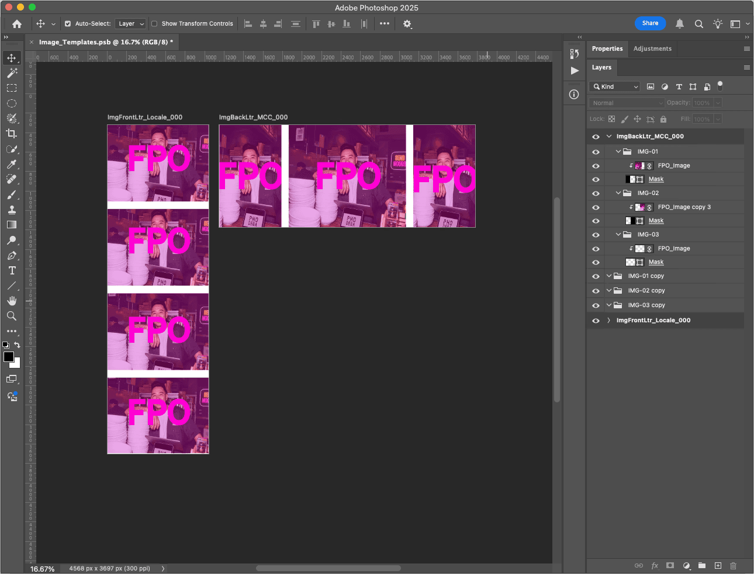The image size is (754, 574).
Task: Collapse the IMG-02 folder
Action: (x=618, y=193)
